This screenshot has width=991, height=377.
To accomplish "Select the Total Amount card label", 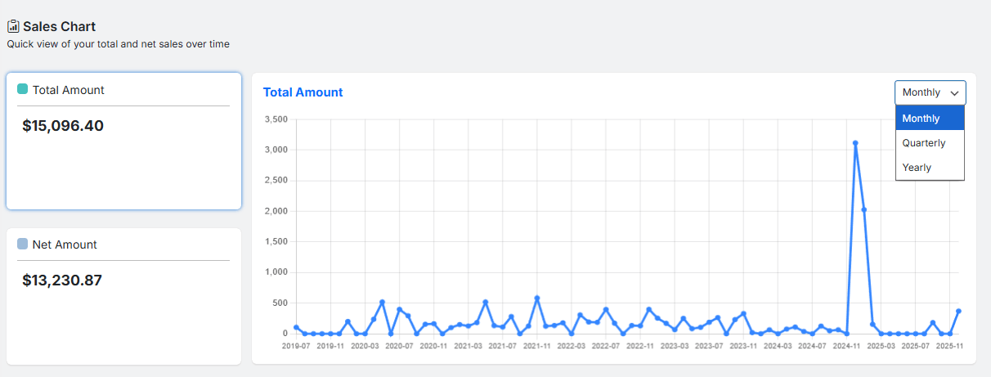I will [x=69, y=90].
